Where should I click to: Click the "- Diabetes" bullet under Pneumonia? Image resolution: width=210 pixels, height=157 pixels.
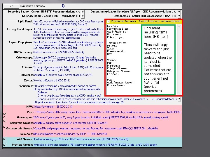42,92
